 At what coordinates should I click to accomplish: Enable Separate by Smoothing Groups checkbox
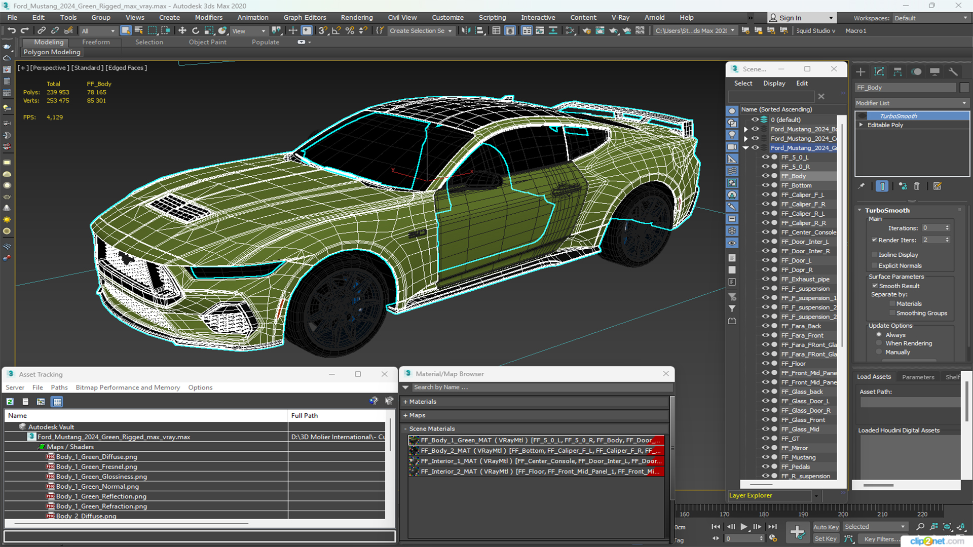[x=892, y=313]
